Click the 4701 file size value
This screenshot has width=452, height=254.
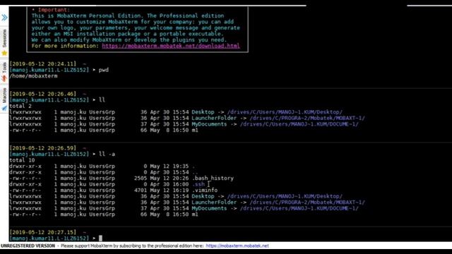[x=141, y=190]
